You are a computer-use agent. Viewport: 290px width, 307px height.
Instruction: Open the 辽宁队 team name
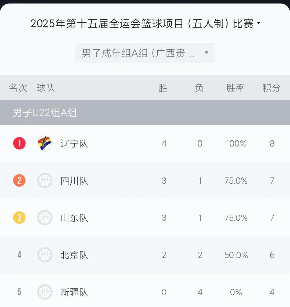[x=74, y=144]
